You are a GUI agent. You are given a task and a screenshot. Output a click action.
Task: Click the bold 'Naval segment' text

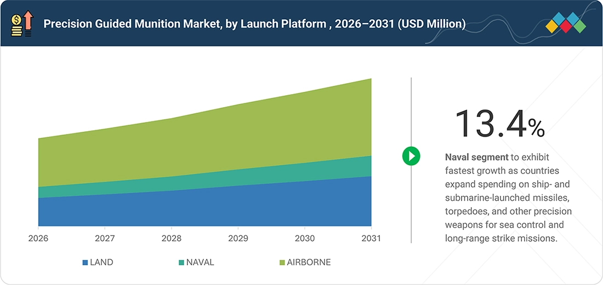[476, 157]
